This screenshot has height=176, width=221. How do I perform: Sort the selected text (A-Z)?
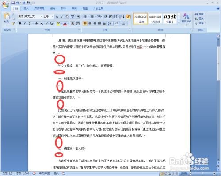click(x=122, y=16)
